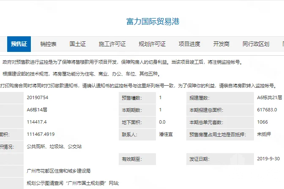Switch to the 销控表 tab

pyautogui.click(x=48, y=44)
